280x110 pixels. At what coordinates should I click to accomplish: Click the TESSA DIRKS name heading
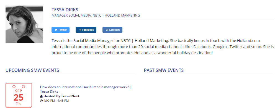coord(65,10)
